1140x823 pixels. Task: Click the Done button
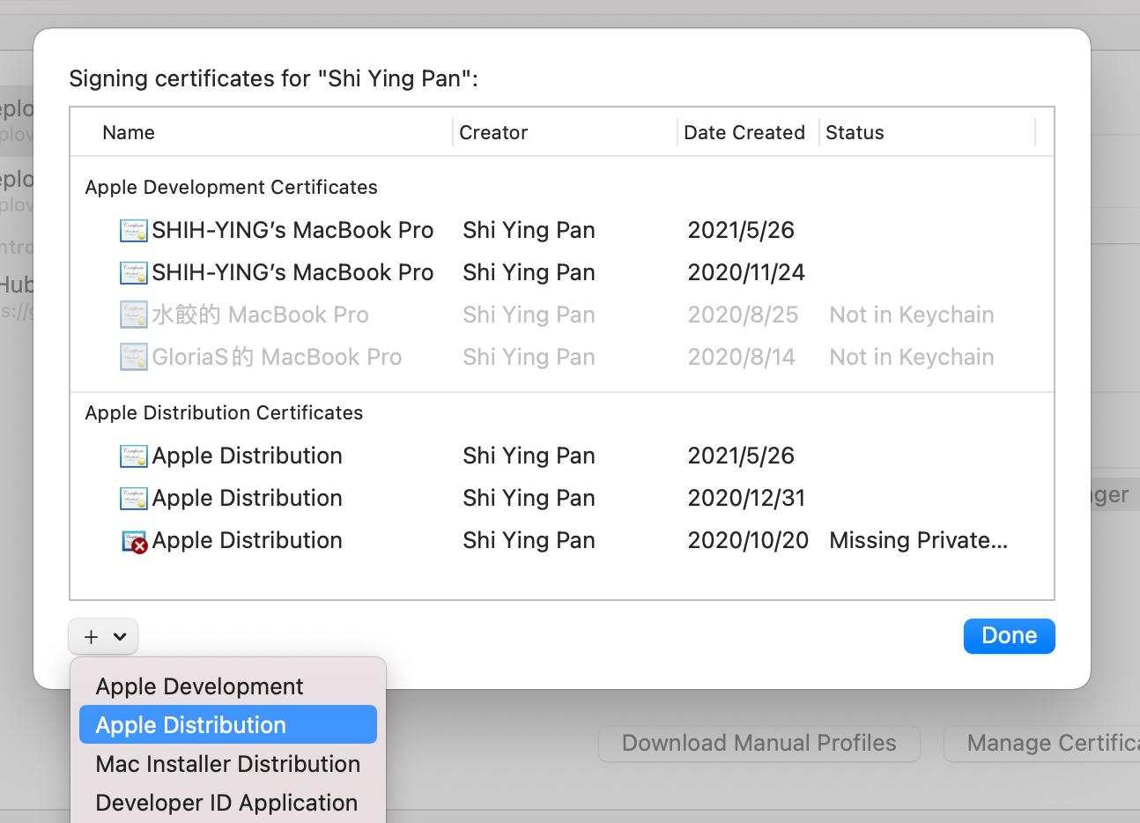point(1010,636)
